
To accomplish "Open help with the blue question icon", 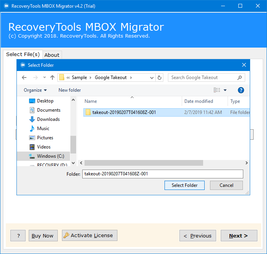I will coord(241,90).
